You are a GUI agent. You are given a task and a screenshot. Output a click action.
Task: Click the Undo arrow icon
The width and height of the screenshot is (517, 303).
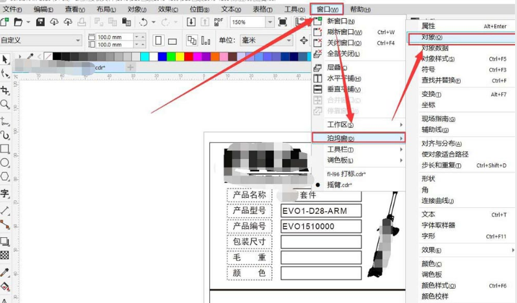(143, 22)
